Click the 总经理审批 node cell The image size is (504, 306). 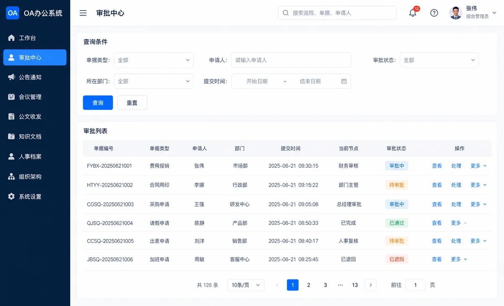(x=349, y=204)
